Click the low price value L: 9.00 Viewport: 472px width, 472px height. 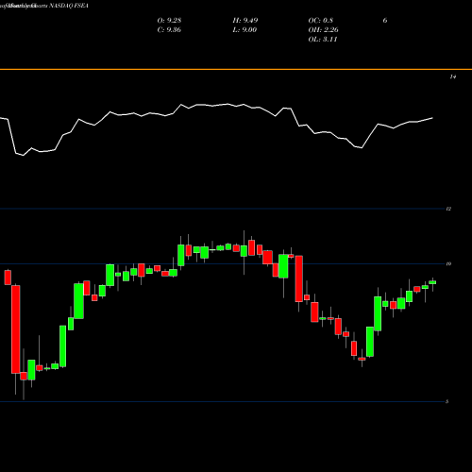tap(244, 30)
